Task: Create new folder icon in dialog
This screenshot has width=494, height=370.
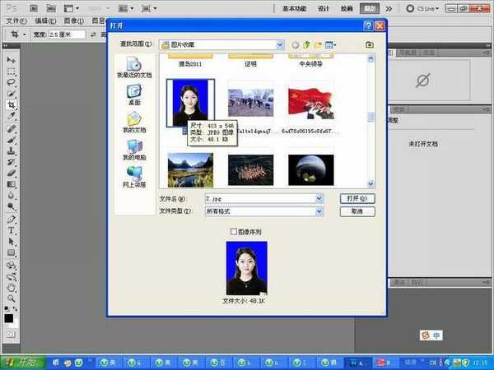Action: coord(318,44)
